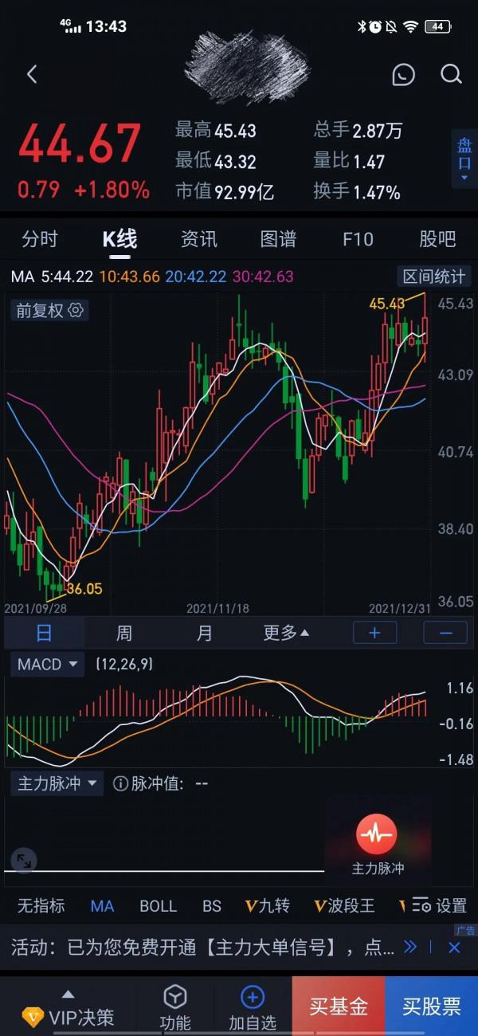Tap the 30:42.63 MA legend value
The height and width of the screenshot is (1036, 478).
coord(263,277)
